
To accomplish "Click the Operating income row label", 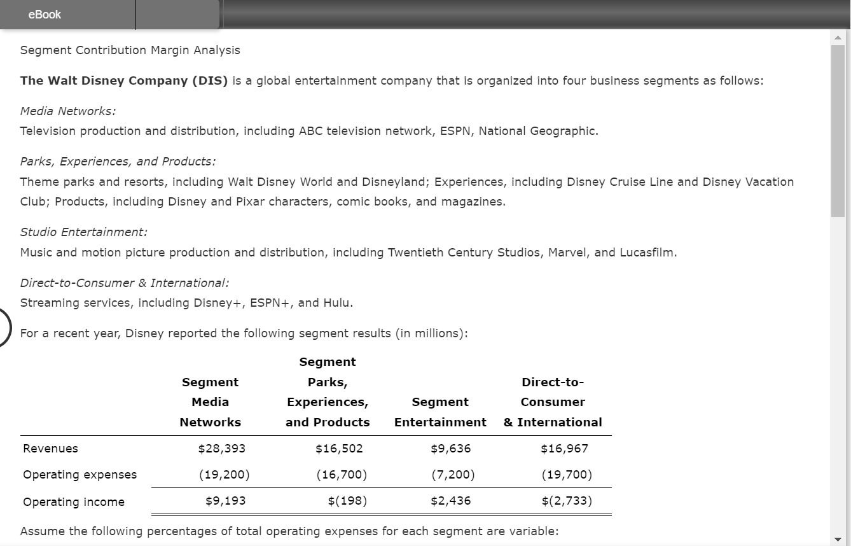I will click(74, 502).
